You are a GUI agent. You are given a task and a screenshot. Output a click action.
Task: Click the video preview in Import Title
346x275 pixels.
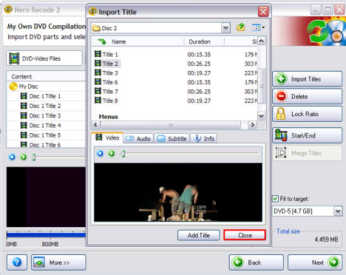tap(178, 192)
